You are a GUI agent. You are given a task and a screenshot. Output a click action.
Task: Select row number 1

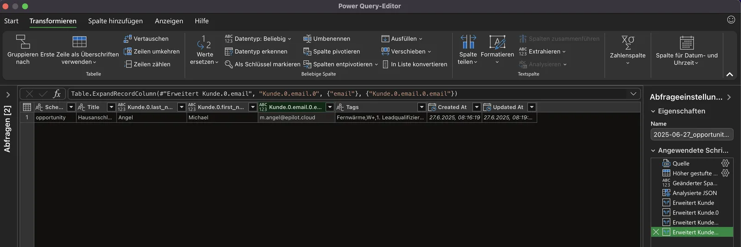point(27,118)
